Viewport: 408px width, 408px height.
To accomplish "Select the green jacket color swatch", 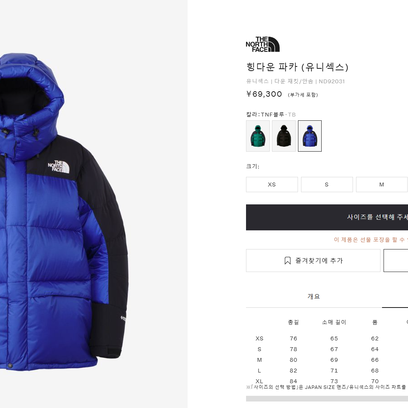I will (258, 136).
